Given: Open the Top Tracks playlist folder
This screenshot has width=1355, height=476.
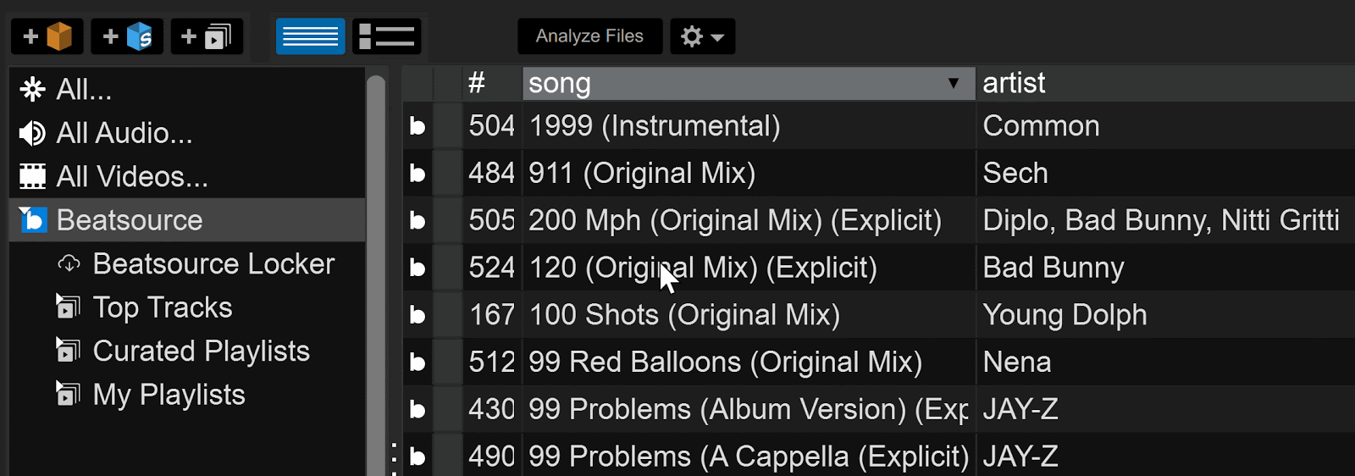Looking at the screenshot, I should pyautogui.click(x=163, y=307).
